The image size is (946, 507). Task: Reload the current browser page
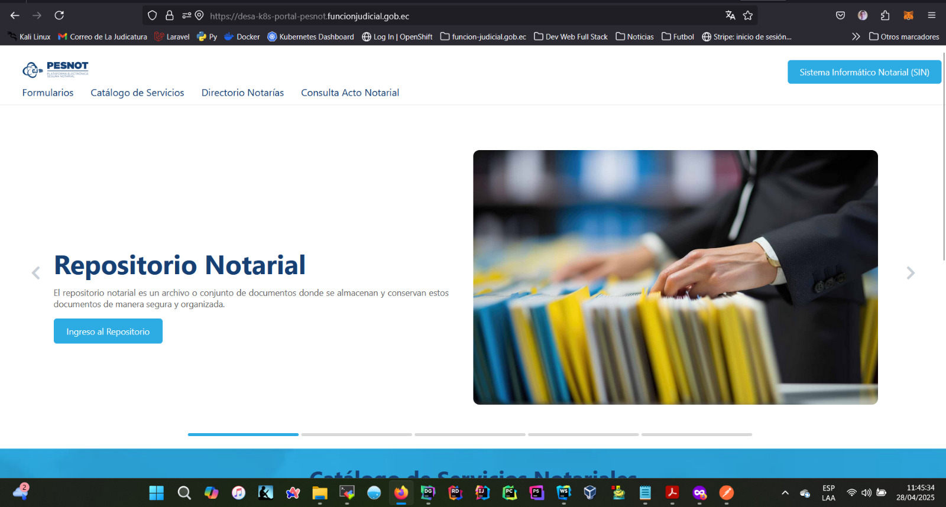59,15
